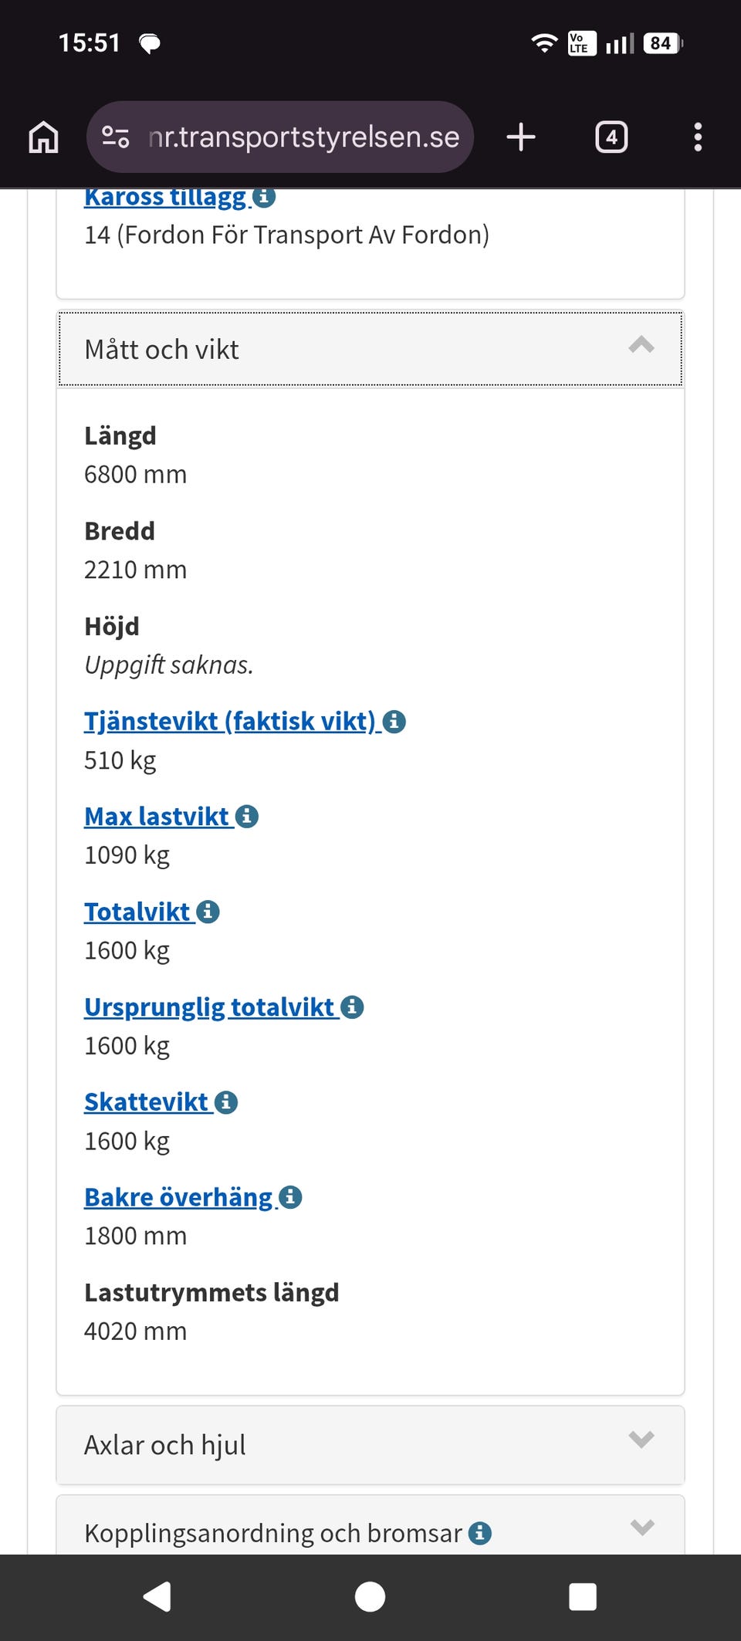This screenshot has width=741, height=1641.
Task: Open the Tjänstevikt (faktisk vikt) link
Action: coord(229,722)
